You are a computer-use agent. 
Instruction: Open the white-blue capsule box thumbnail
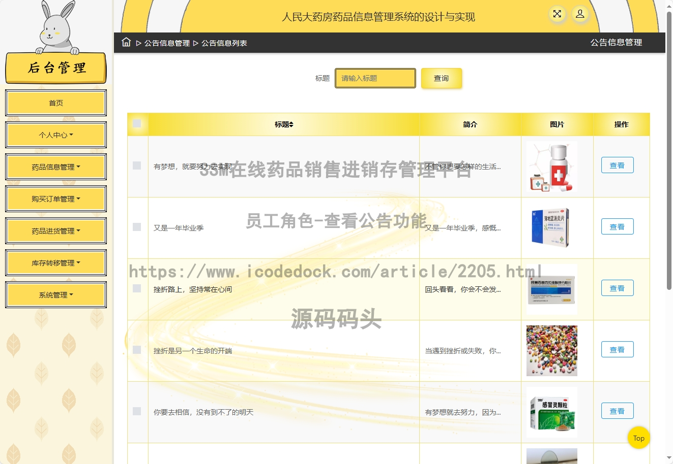552,289
